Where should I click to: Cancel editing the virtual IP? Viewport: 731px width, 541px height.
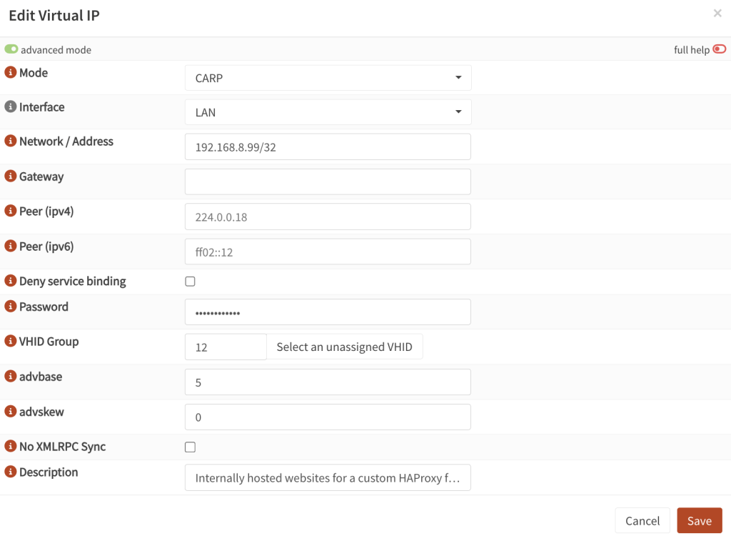[642, 520]
